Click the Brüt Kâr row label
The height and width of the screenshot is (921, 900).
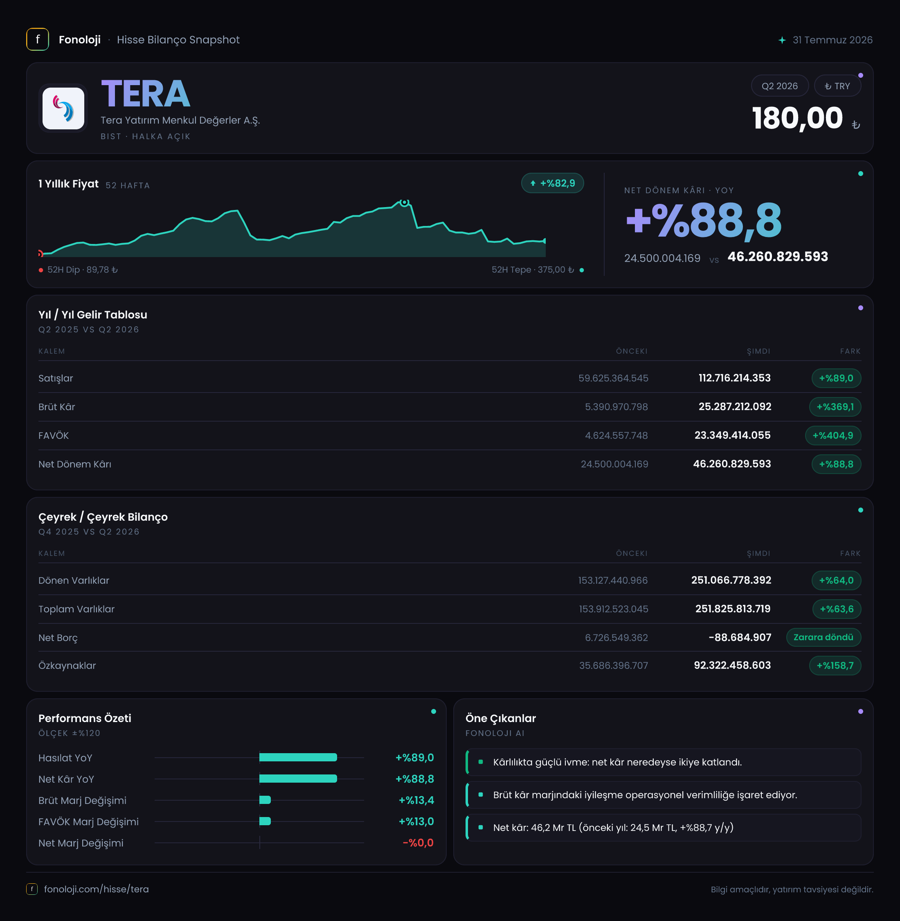pyautogui.click(x=57, y=407)
